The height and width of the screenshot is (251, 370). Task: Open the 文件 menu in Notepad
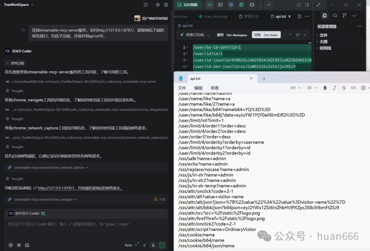click(182, 88)
